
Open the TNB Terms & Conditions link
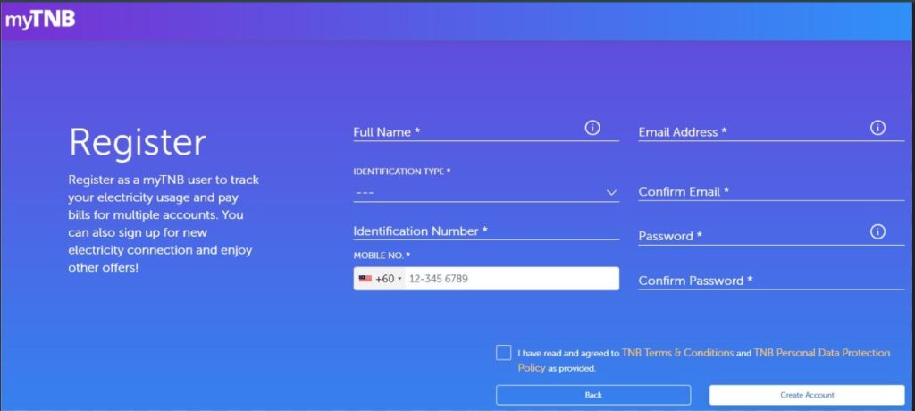point(677,353)
